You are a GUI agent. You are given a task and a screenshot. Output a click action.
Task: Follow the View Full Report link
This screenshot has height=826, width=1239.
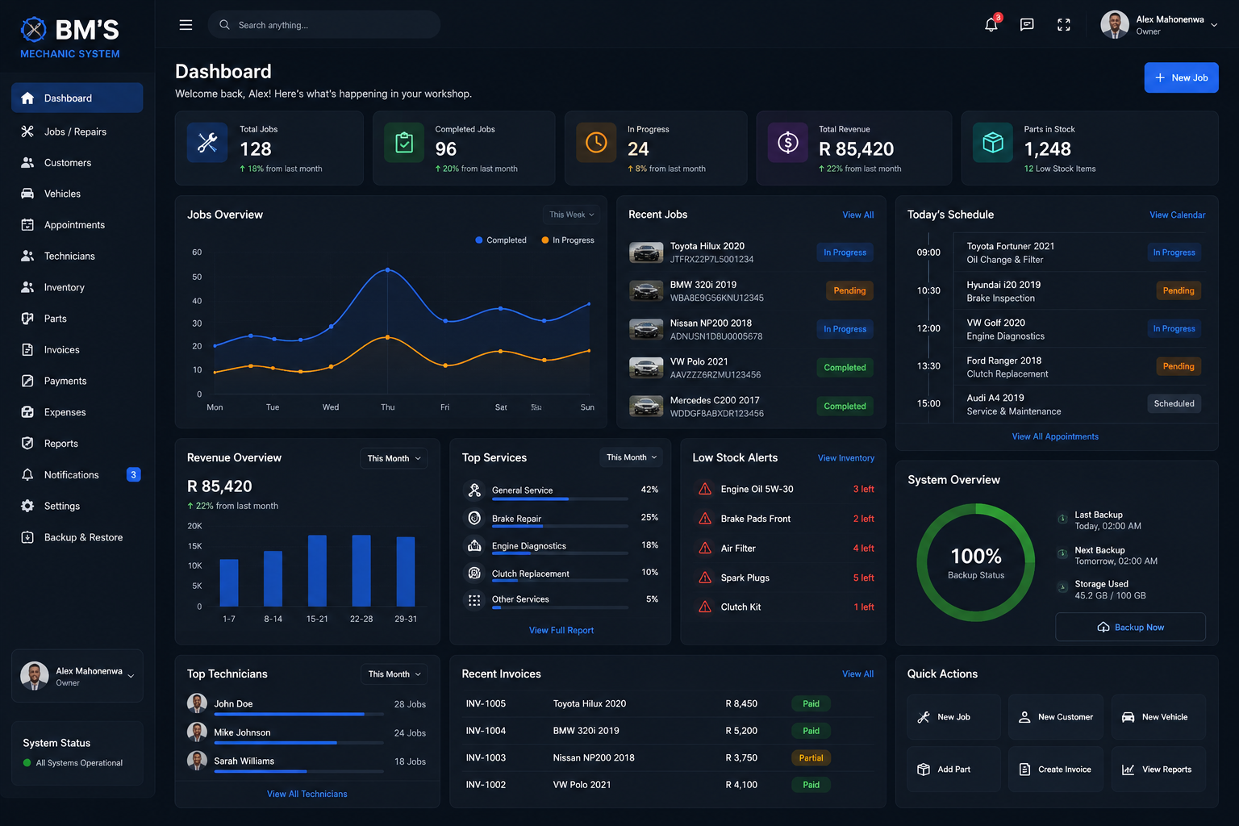(x=561, y=630)
